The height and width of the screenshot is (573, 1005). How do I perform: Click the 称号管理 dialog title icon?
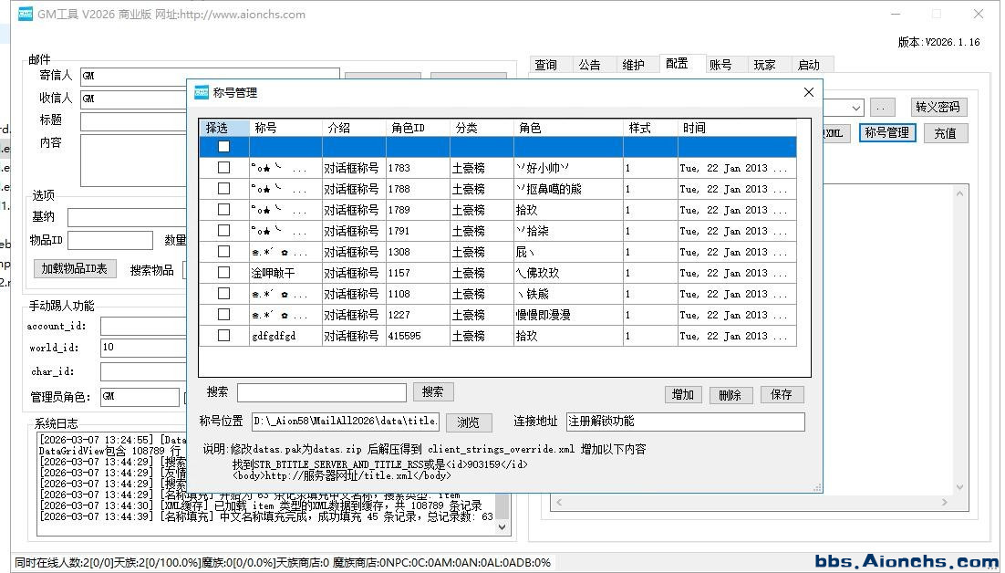tap(202, 92)
